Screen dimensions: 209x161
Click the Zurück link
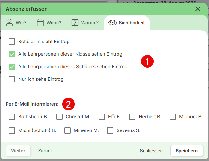click(x=45, y=151)
